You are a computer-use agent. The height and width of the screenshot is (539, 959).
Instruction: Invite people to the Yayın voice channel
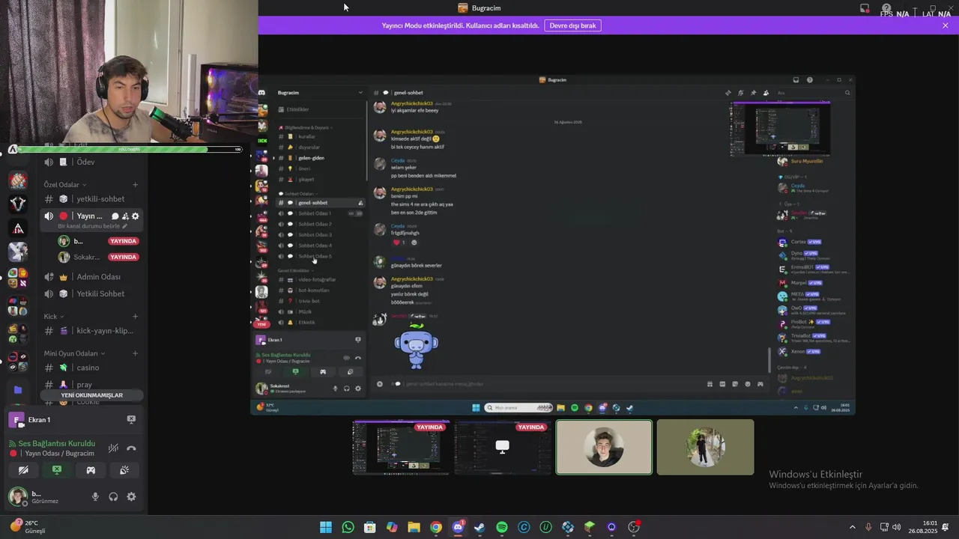click(x=125, y=216)
